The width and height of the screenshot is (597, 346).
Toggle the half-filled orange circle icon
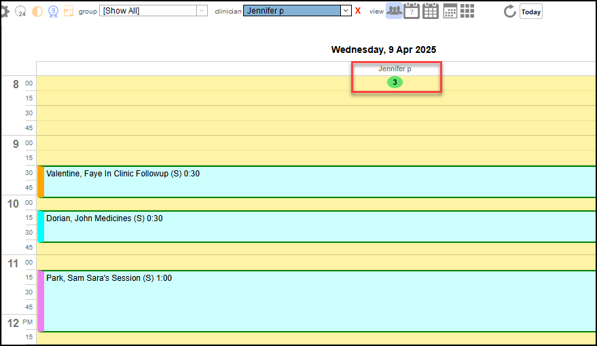click(x=37, y=12)
